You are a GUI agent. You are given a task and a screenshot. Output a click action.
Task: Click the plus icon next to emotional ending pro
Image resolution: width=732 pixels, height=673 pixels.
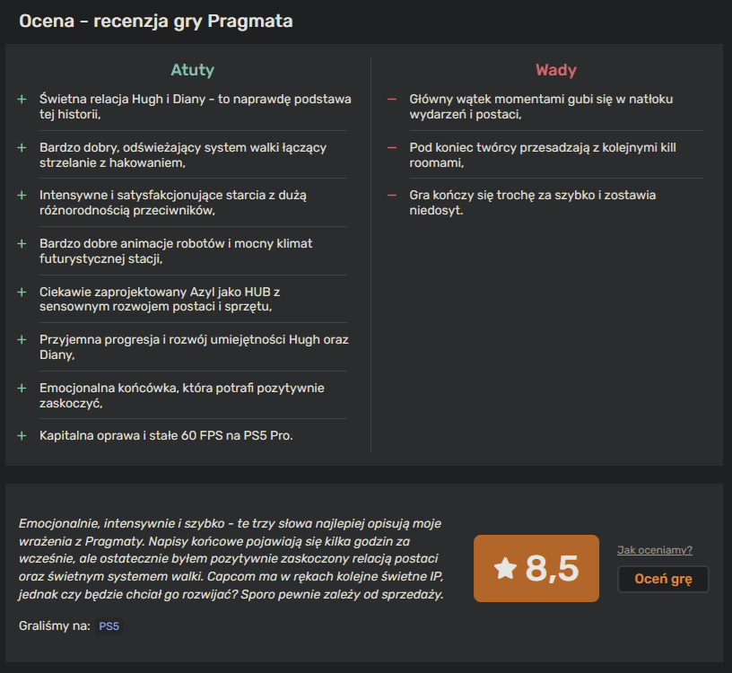point(22,388)
